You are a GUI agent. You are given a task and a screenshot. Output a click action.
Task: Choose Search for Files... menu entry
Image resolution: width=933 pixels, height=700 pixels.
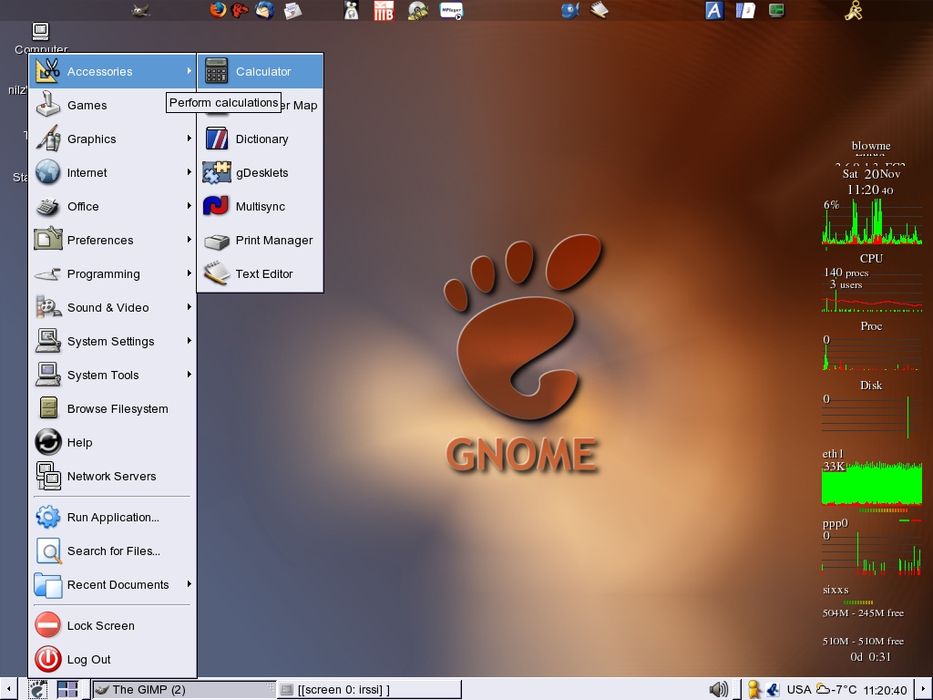[x=112, y=551]
